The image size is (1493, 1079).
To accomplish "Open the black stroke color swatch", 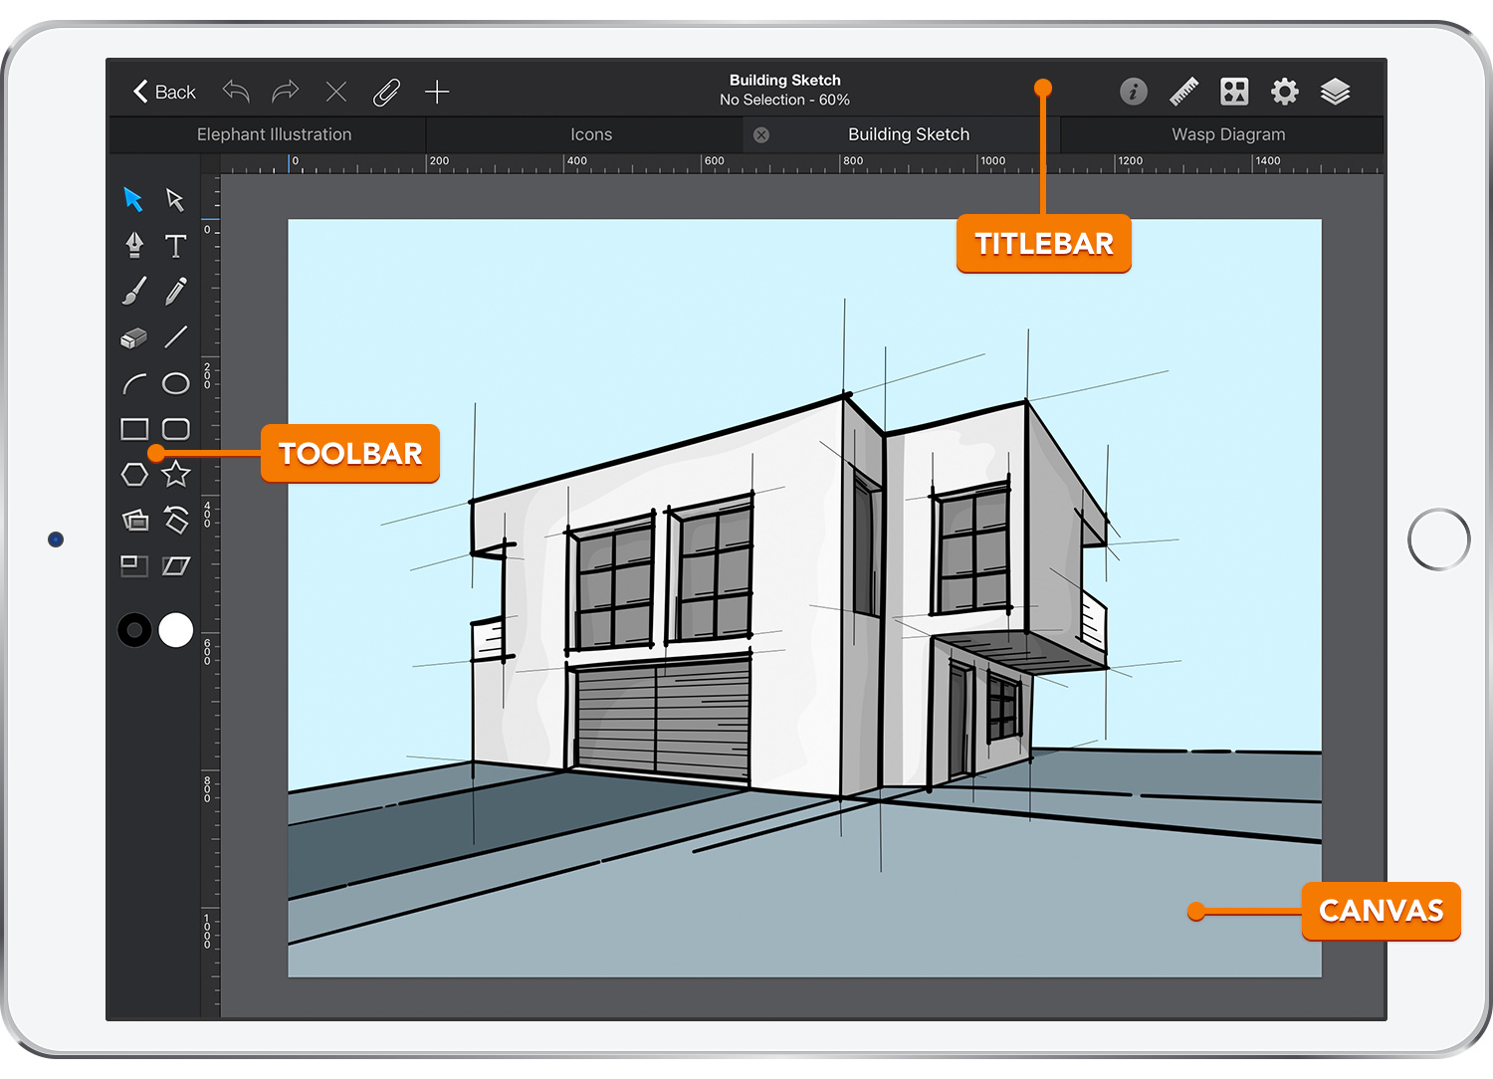I will 134,630.
